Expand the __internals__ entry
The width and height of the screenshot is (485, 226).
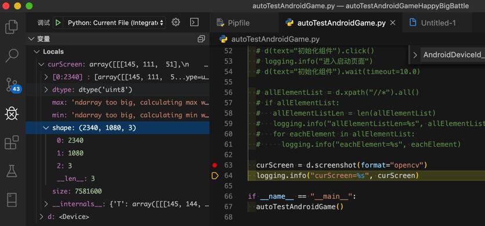46,204
